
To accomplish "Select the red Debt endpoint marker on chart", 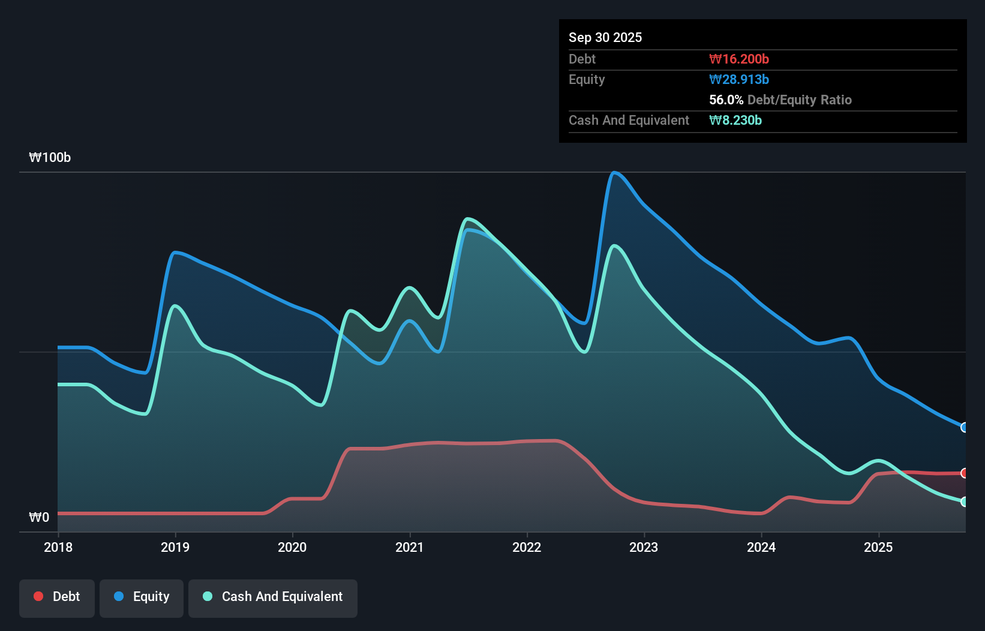I will tap(965, 473).
